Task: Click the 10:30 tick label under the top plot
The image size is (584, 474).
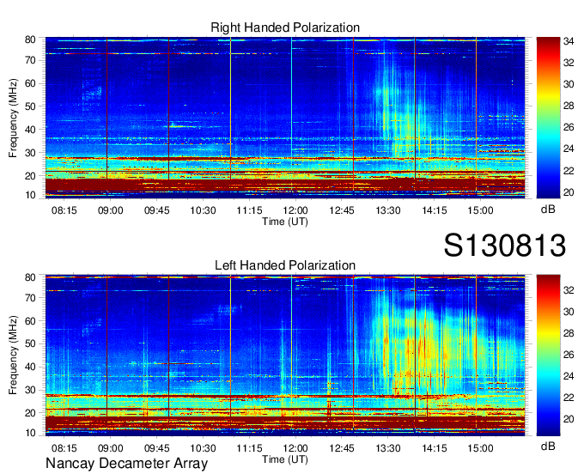Action: pyautogui.click(x=203, y=210)
